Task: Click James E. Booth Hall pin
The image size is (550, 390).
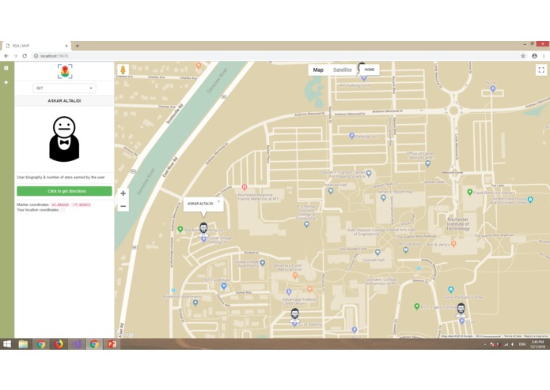Action: tap(383, 198)
